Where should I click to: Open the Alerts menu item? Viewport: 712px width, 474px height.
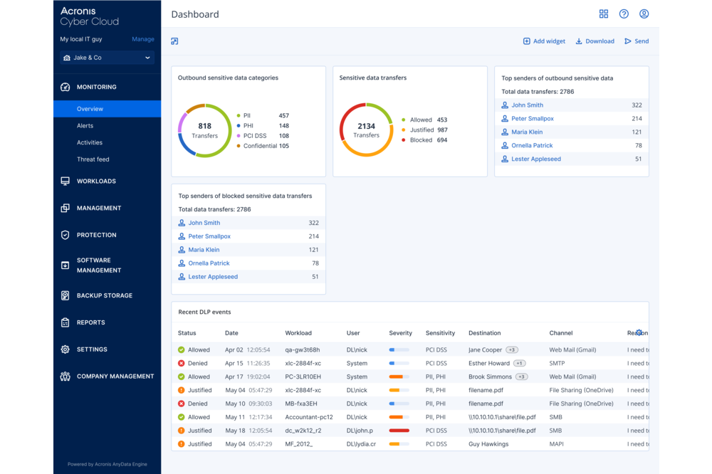(x=85, y=126)
